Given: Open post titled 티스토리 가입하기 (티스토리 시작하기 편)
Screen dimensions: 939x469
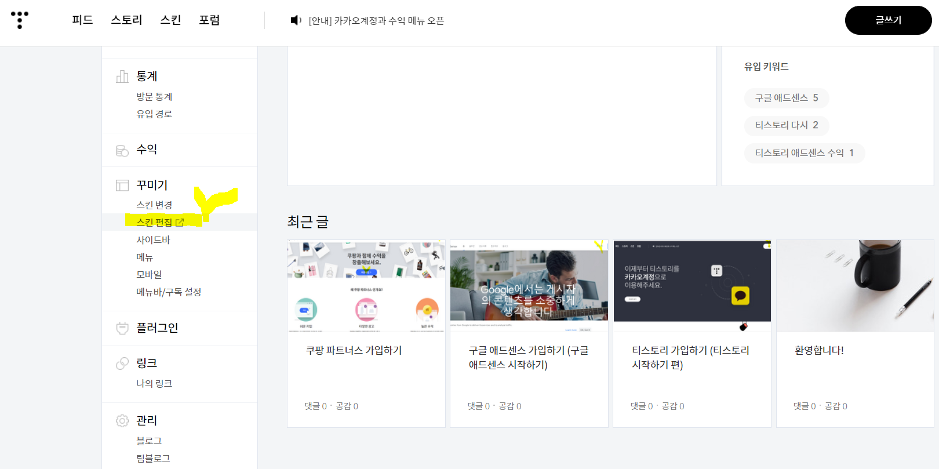Looking at the screenshot, I should 691,358.
